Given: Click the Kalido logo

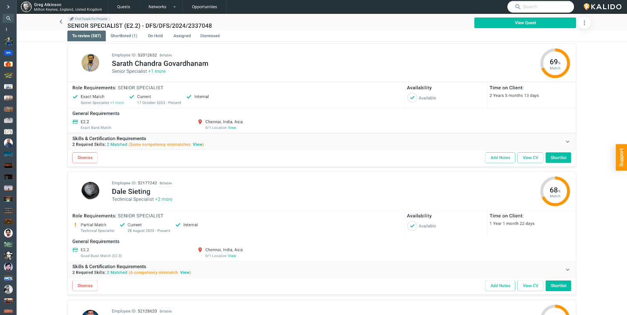Looking at the screenshot, I should click(602, 7).
